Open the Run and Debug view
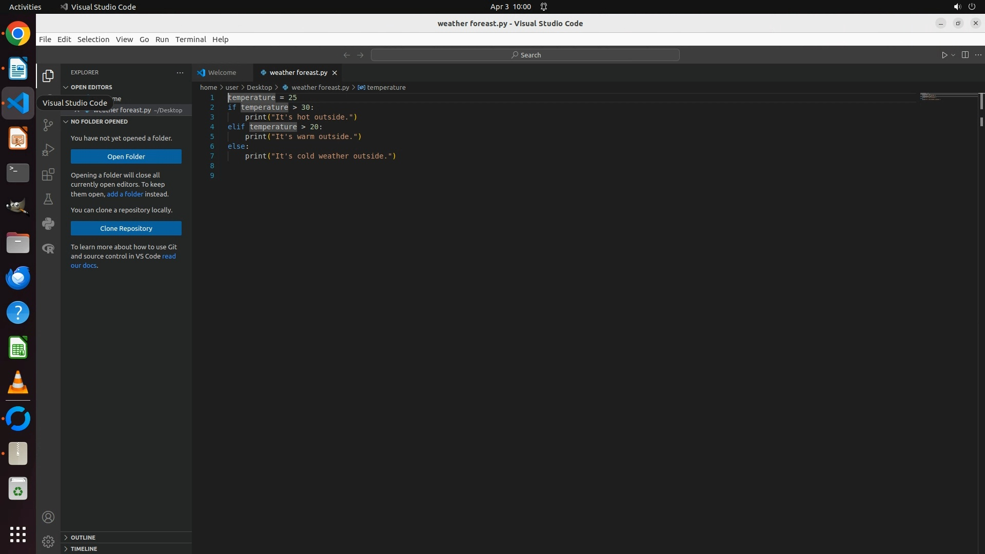This screenshot has width=985, height=554. click(x=48, y=150)
